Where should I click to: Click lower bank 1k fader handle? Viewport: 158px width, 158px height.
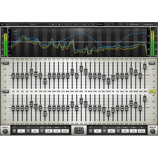click(x=86, y=103)
